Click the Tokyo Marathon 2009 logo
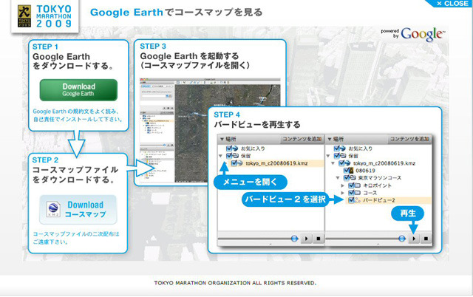 tap(45, 16)
